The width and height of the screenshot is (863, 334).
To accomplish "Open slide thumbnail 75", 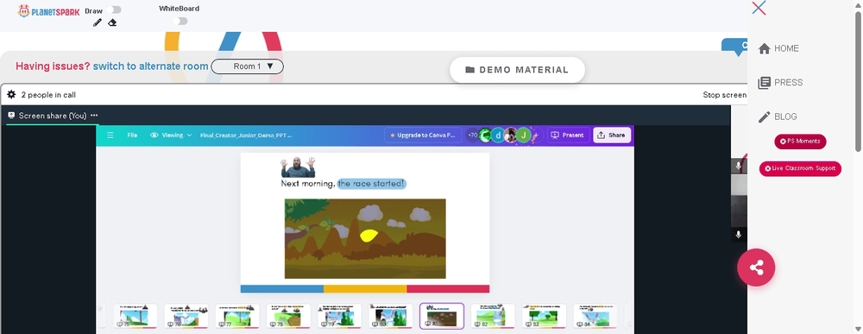I will (135, 316).
